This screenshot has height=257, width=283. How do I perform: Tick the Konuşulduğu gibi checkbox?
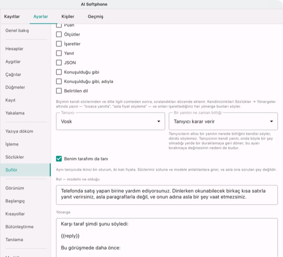click(x=59, y=72)
